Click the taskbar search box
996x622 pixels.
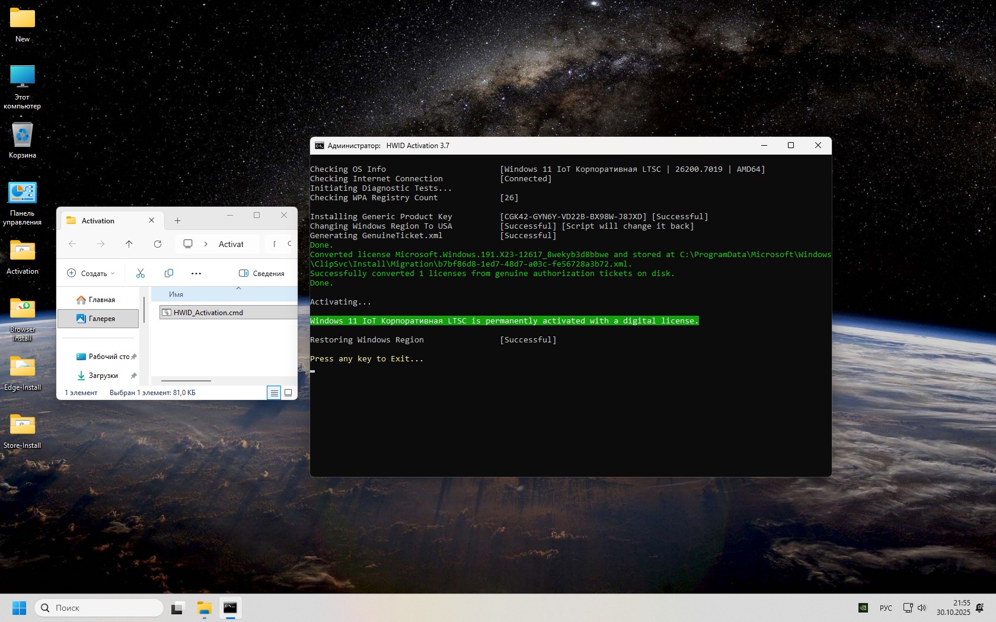(100, 608)
